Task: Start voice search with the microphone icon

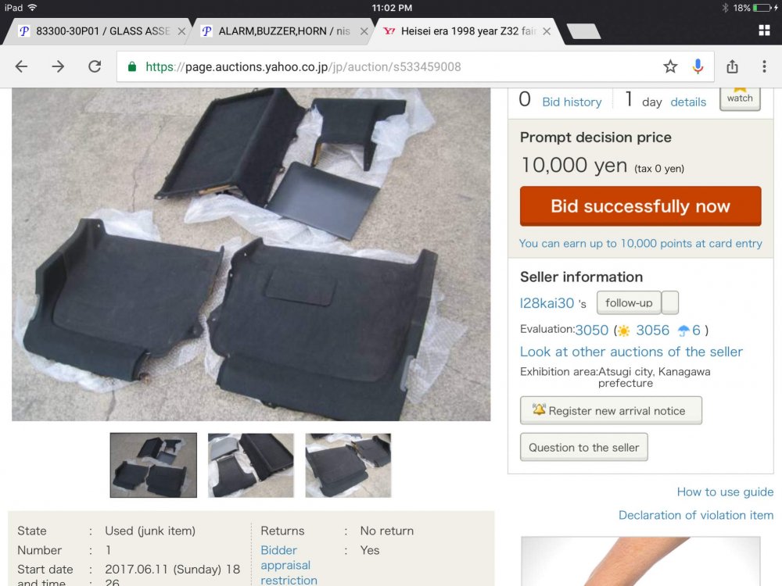Action: pyautogui.click(x=698, y=66)
